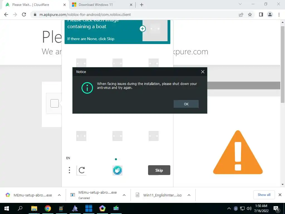Screen dimensions: 285x214
Task: Show all downloads
Action: [x=264, y=195]
